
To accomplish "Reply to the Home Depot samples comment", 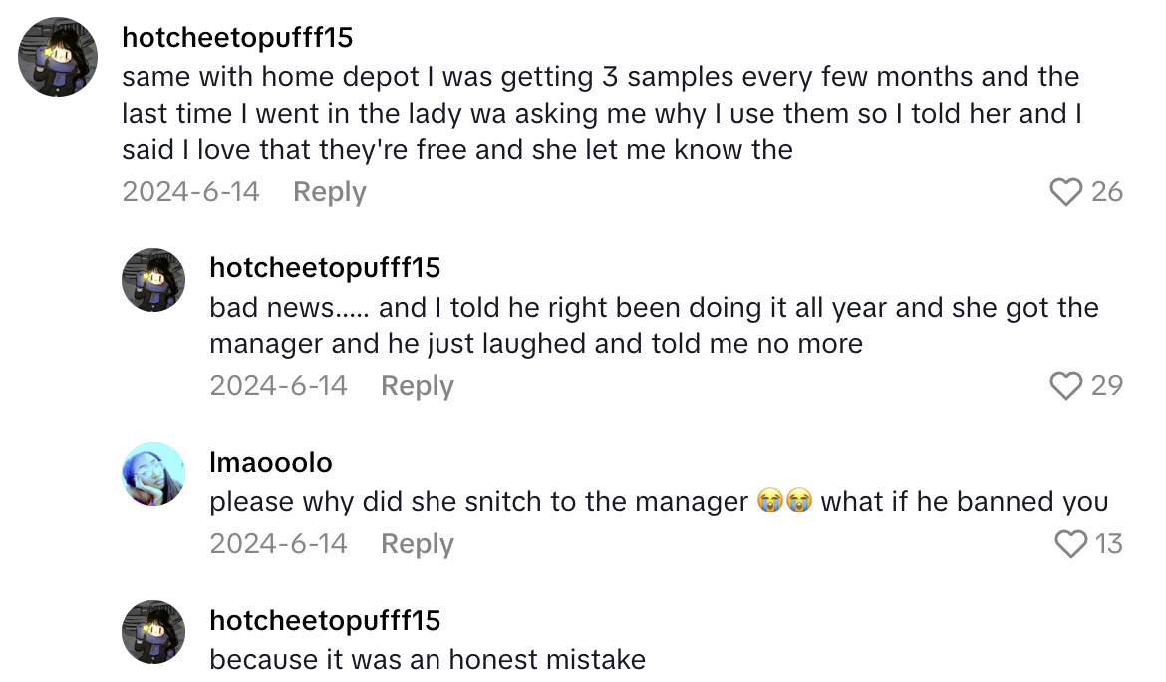I will tap(329, 191).
